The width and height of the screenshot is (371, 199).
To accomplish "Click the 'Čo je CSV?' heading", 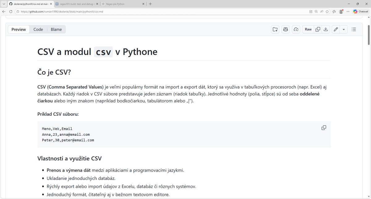I will coord(54,72).
